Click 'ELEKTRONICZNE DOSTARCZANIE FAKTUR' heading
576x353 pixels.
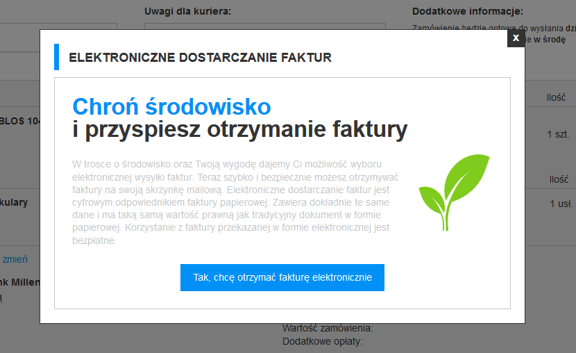(x=200, y=58)
